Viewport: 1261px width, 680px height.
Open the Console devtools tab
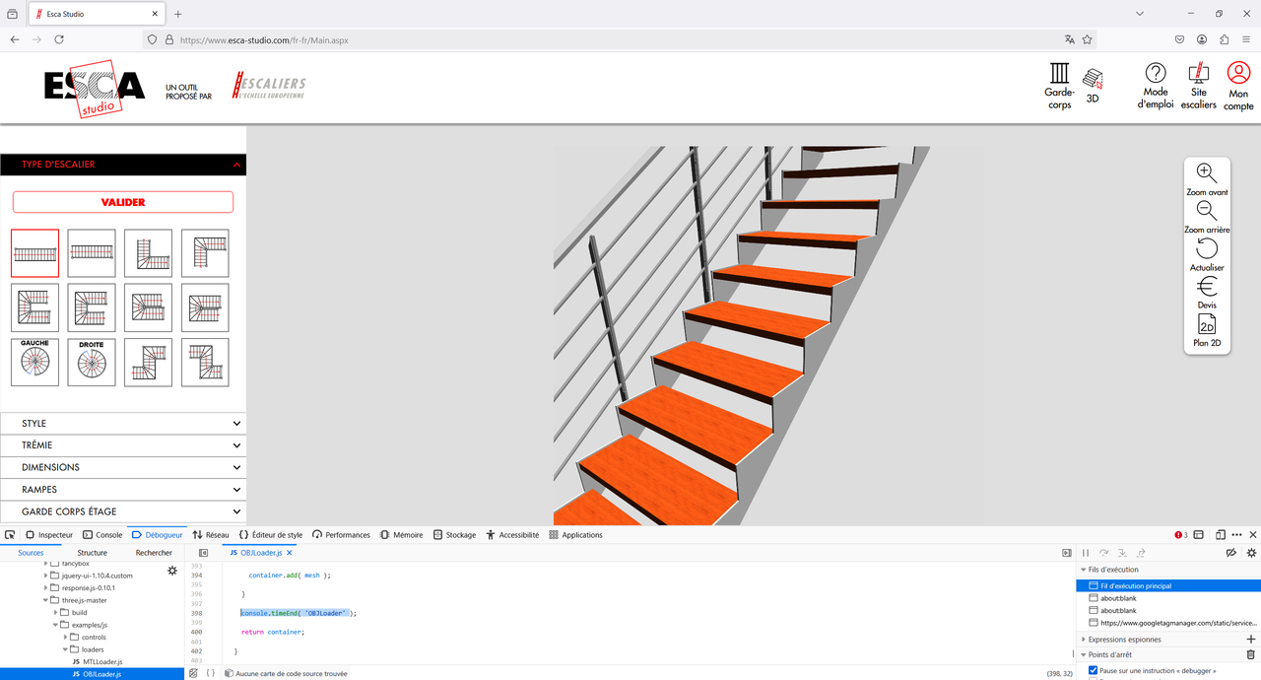pyautogui.click(x=102, y=535)
